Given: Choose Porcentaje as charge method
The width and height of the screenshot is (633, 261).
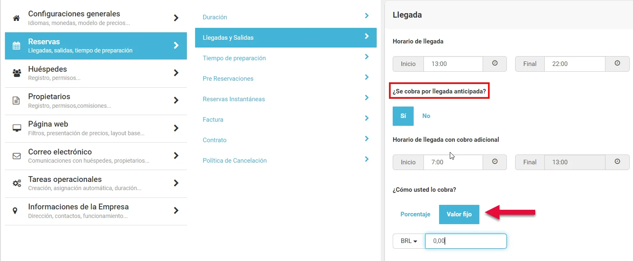Looking at the screenshot, I should (415, 214).
